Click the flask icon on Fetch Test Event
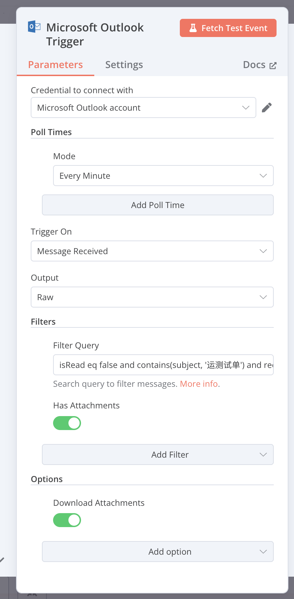Screen dimensions: 294x599 click(x=193, y=28)
